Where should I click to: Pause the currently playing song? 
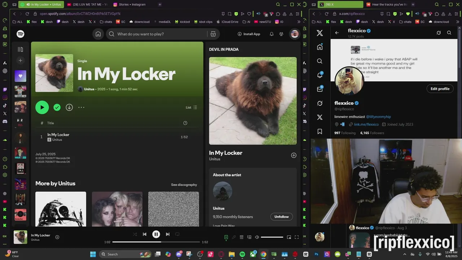coord(156,234)
